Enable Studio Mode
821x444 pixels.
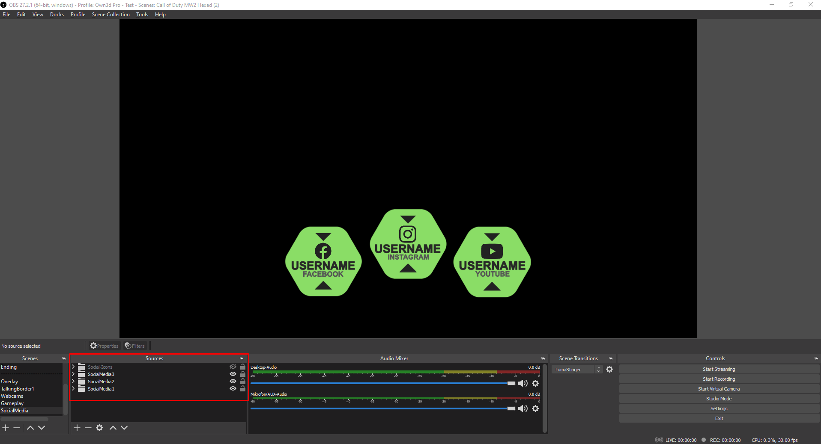[x=719, y=399]
